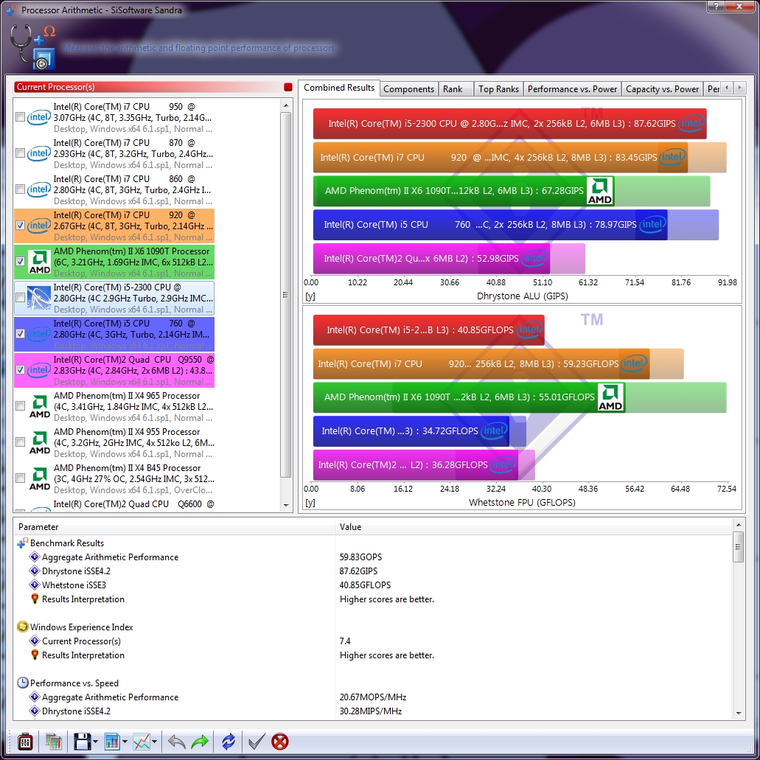The height and width of the screenshot is (760, 760).
Task: Check the Intel Core i7 870 checkbox
Action: (x=20, y=153)
